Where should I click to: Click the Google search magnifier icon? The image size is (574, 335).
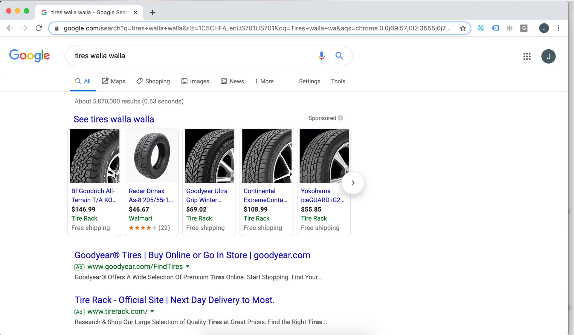[x=339, y=56]
